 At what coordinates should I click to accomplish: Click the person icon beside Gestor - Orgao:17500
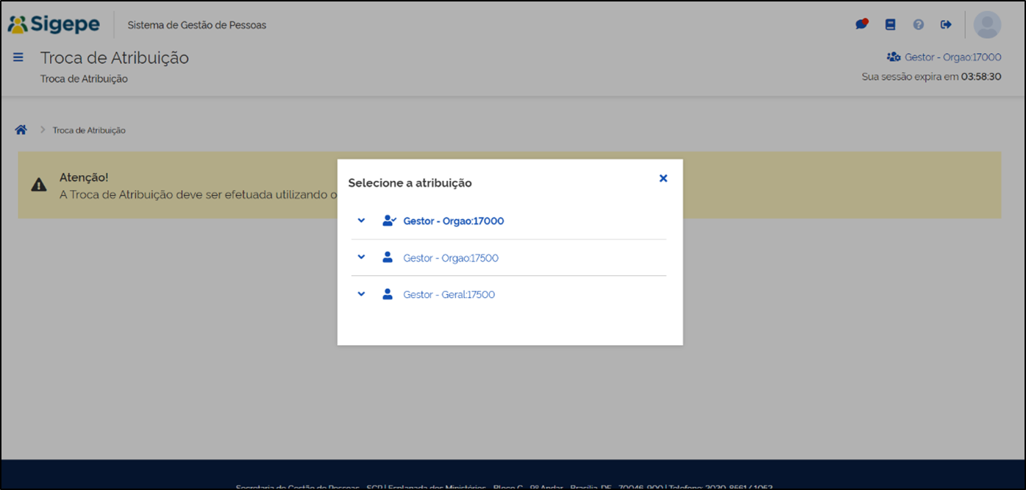[x=388, y=258]
